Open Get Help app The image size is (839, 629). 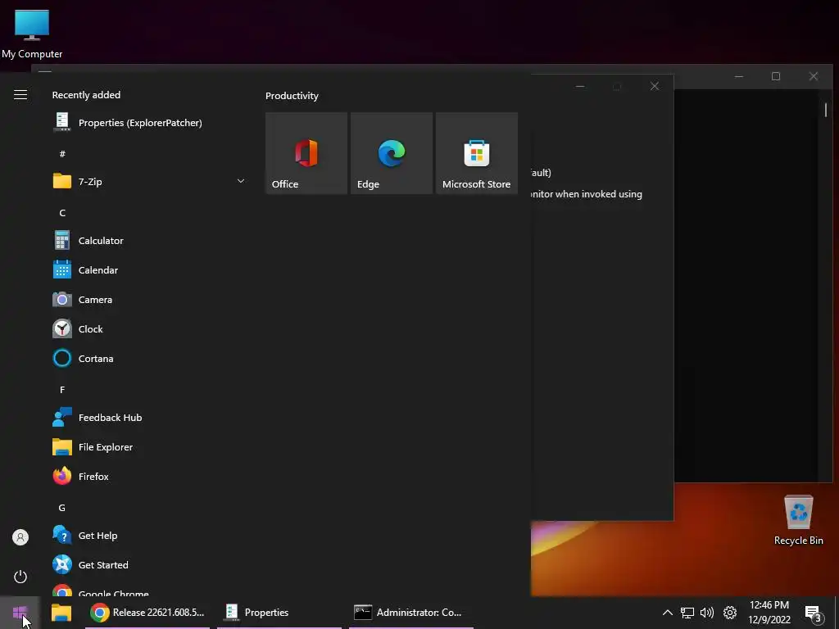148,535
